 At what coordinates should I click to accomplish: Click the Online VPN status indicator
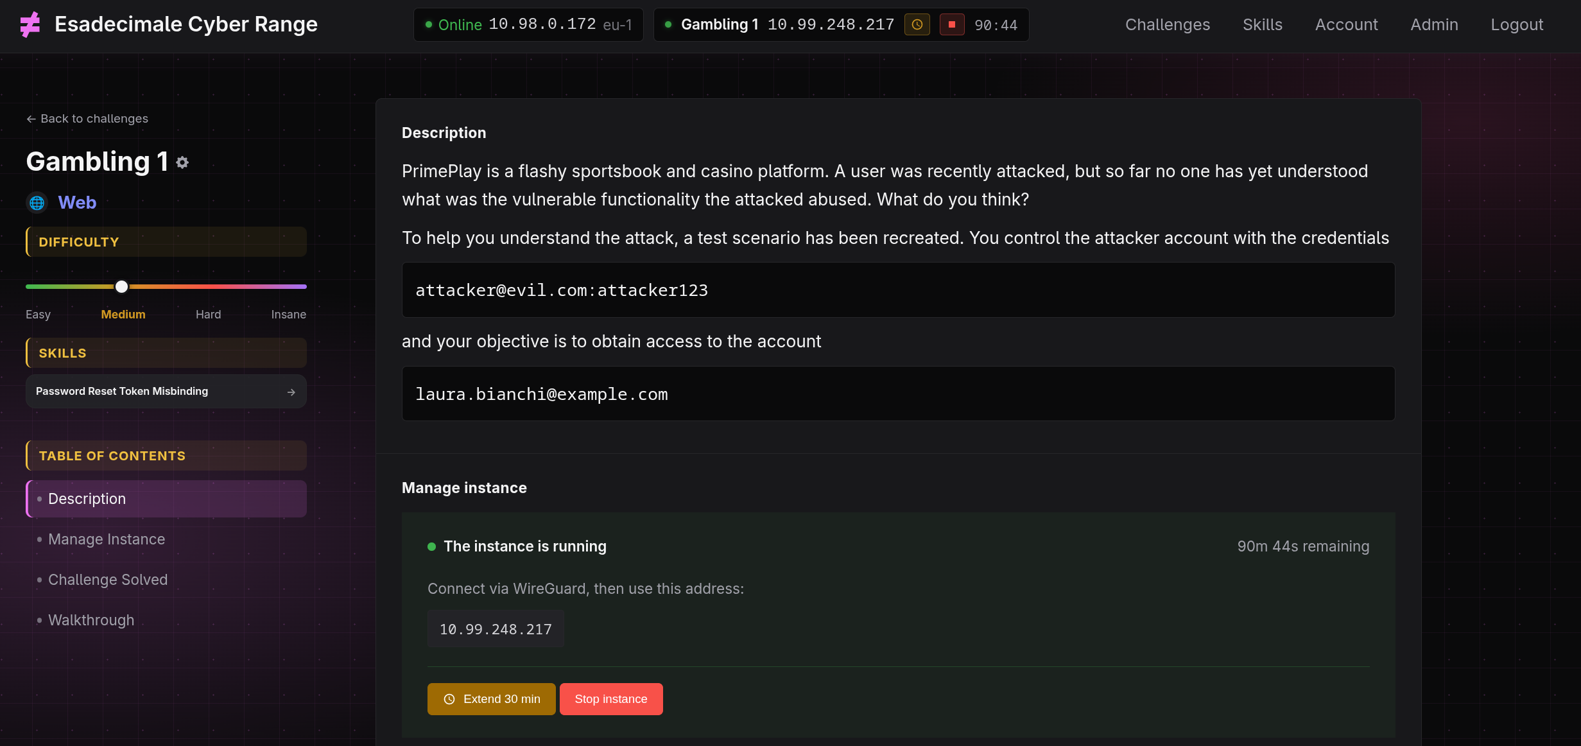[x=453, y=25]
